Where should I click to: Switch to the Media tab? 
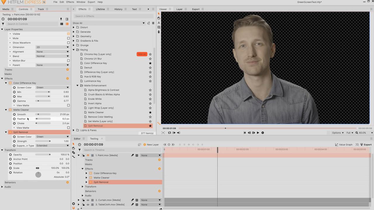pos(6,9)
